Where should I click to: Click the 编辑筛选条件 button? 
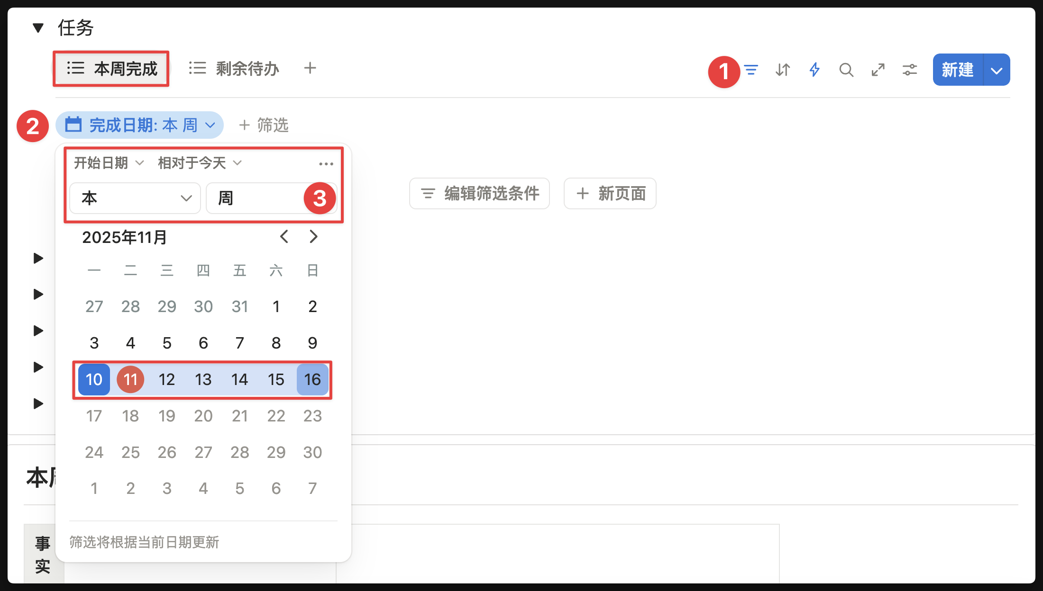click(x=479, y=193)
